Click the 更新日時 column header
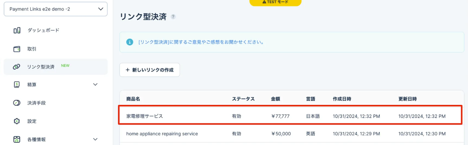The image size is (468, 145). (407, 99)
